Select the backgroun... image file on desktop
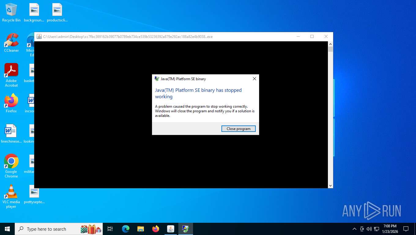The width and height of the screenshot is (416, 235). click(x=34, y=13)
